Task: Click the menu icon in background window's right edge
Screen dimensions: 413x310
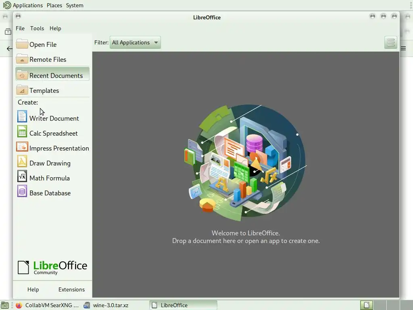Action: coord(403,48)
